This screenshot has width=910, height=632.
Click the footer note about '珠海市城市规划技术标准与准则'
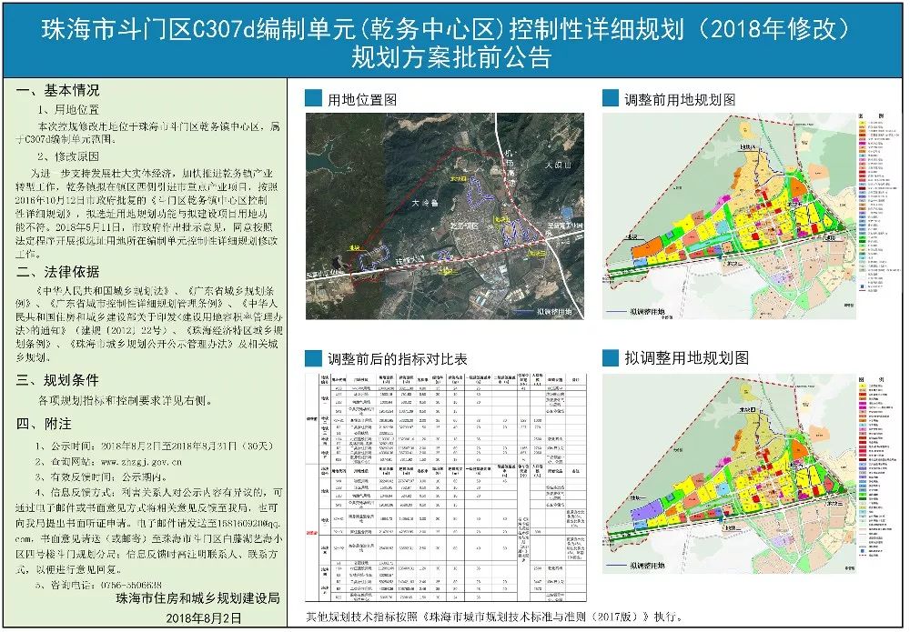pyautogui.click(x=496, y=617)
